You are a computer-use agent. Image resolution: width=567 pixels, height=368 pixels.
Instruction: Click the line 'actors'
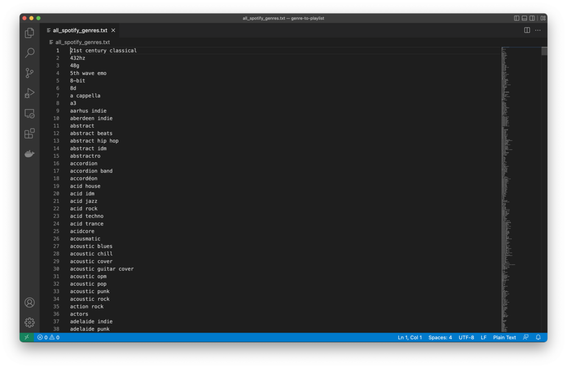(79, 314)
